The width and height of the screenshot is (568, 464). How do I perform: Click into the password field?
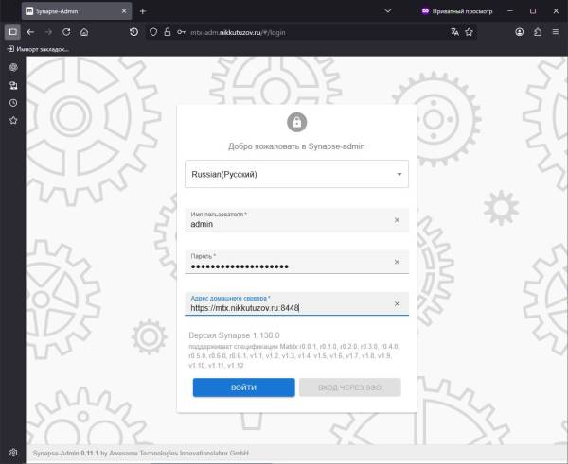point(296,262)
